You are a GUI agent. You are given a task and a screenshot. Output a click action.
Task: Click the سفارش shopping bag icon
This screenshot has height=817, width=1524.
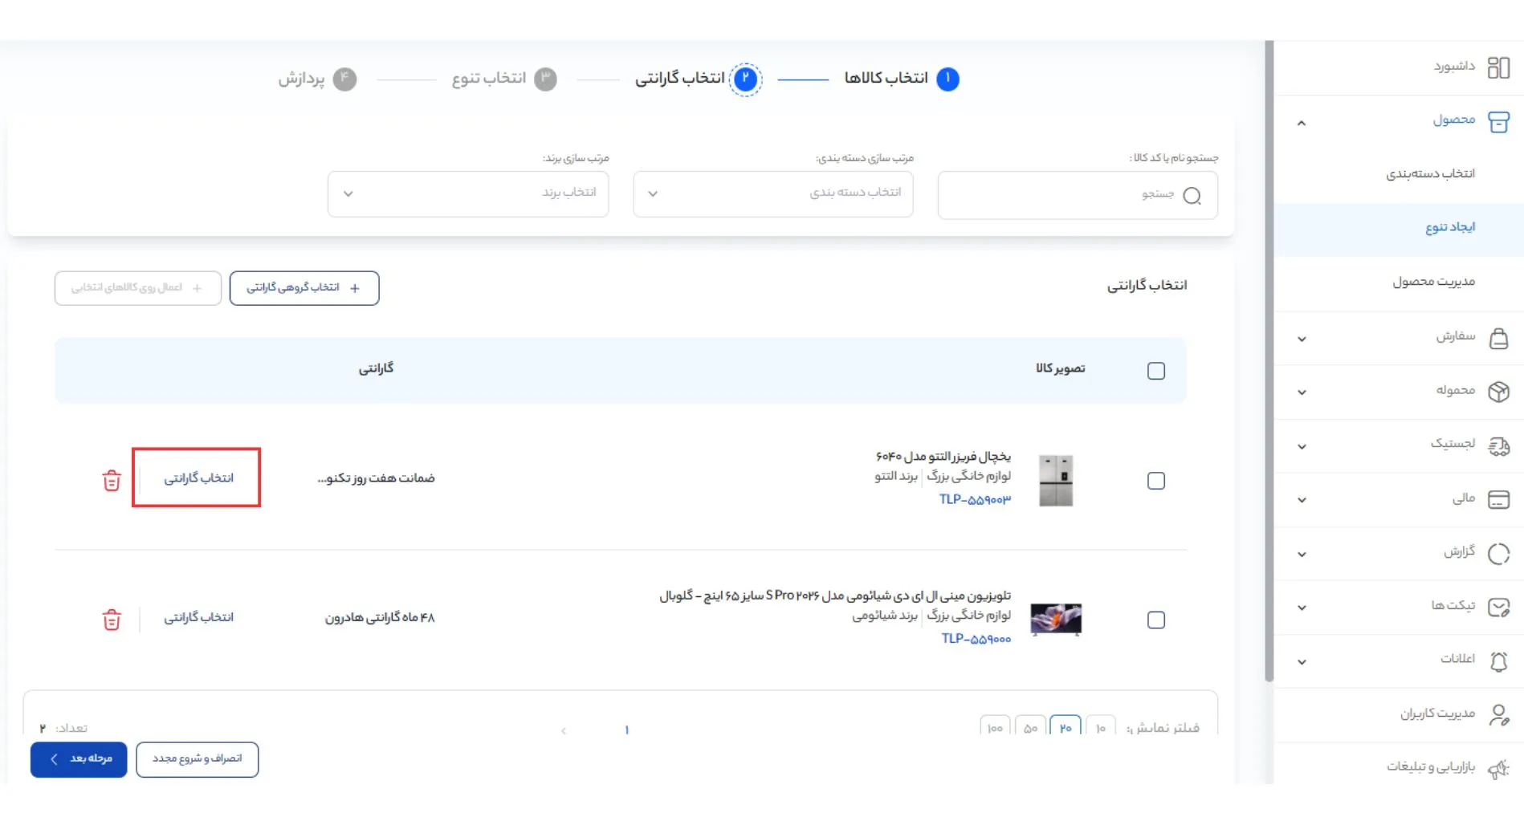[x=1498, y=338]
